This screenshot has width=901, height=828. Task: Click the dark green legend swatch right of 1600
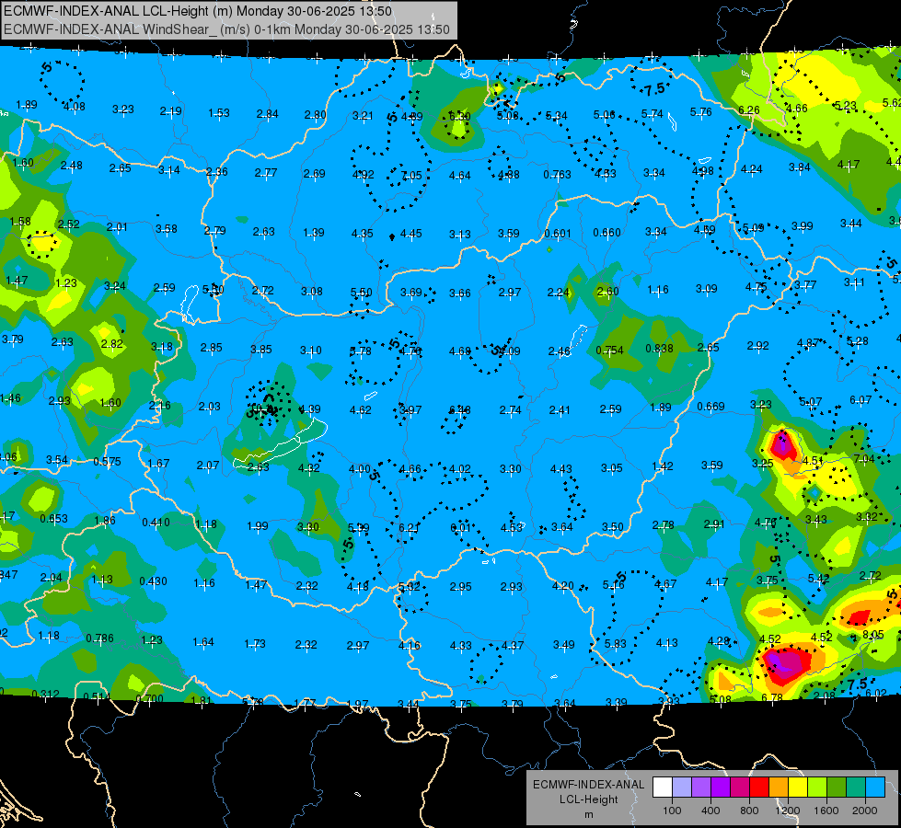(x=837, y=788)
